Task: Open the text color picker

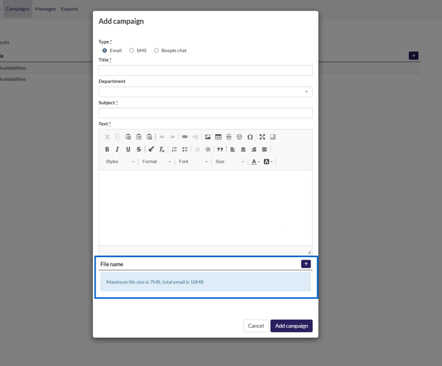Action: tap(255, 162)
